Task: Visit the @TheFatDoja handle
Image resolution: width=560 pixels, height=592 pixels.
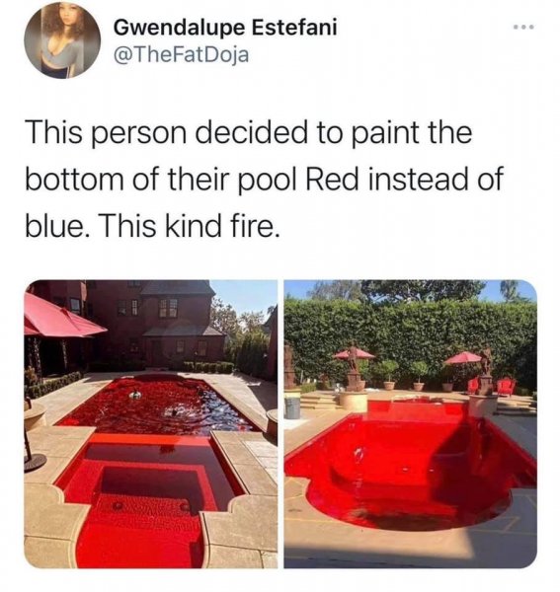Action: (182, 55)
